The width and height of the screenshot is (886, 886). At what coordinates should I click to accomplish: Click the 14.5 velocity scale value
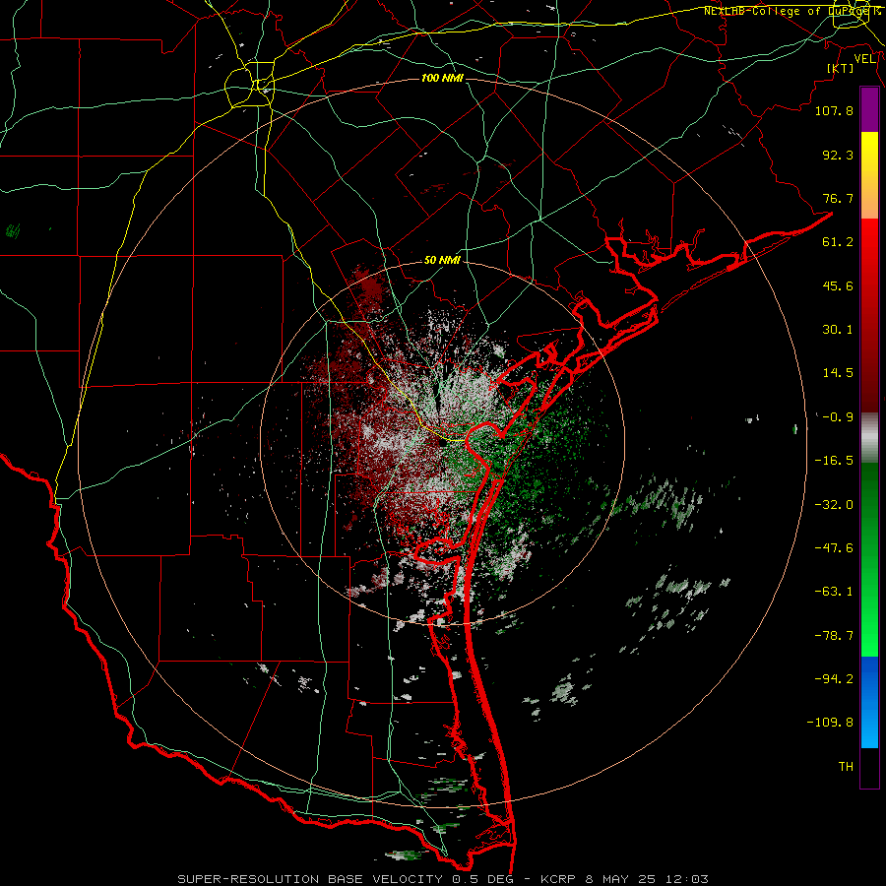[x=838, y=373]
